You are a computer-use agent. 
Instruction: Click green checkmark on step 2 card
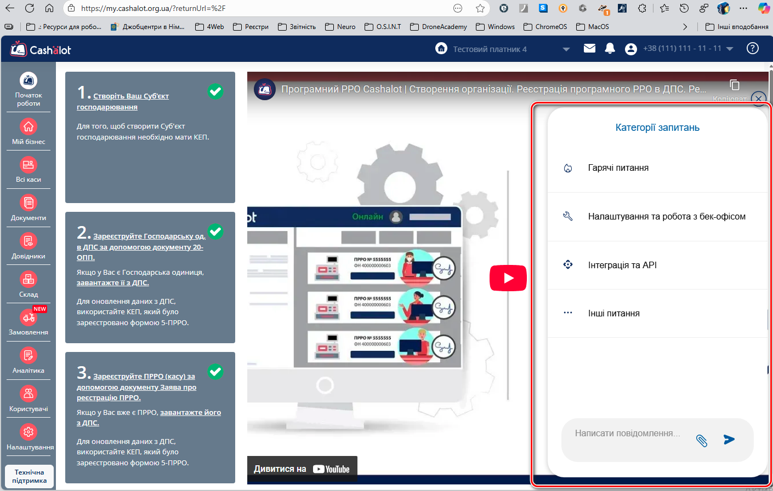coord(215,232)
